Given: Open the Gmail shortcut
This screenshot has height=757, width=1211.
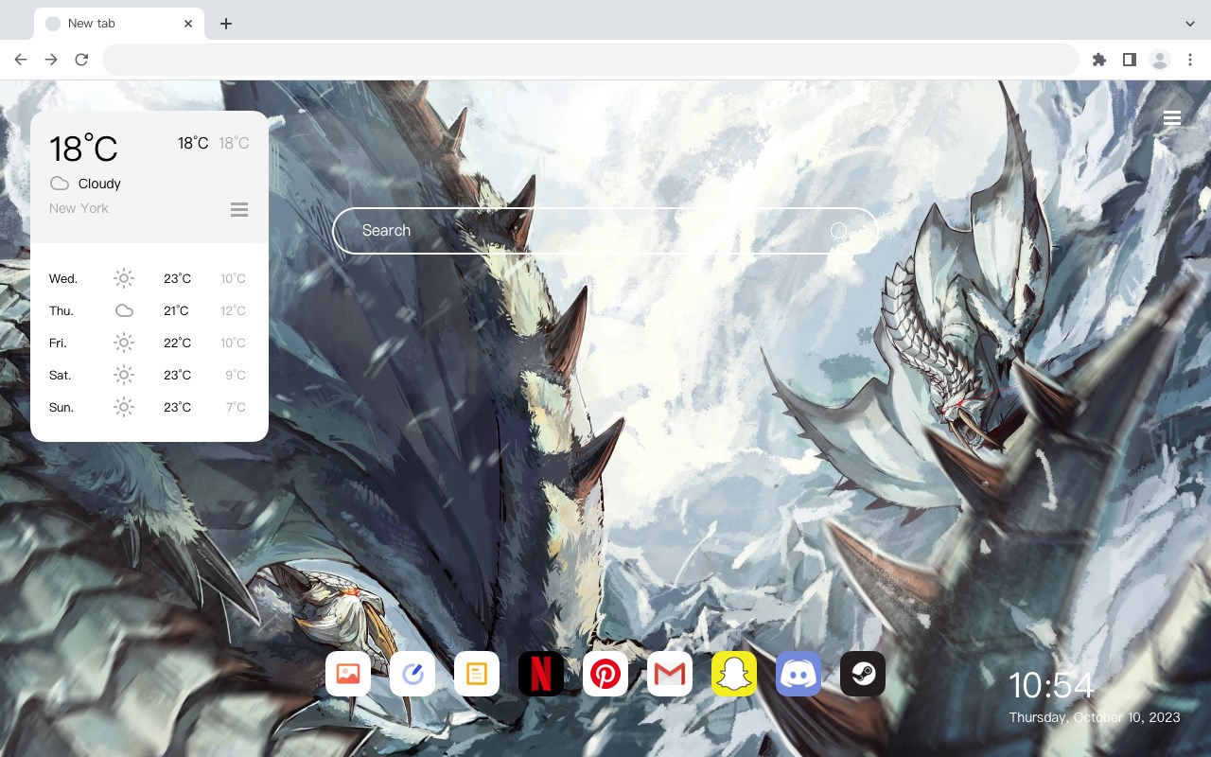Looking at the screenshot, I should (x=670, y=674).
